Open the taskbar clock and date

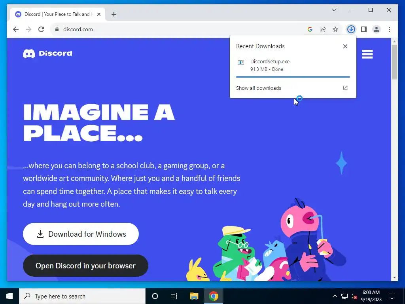(371, 296)
